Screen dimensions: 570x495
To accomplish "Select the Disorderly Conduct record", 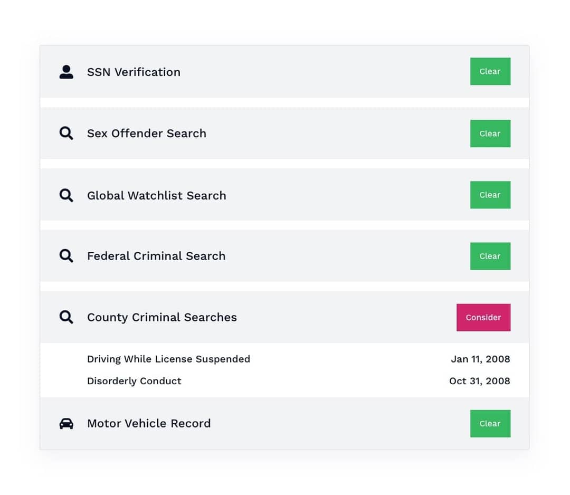I will point(134,380).
